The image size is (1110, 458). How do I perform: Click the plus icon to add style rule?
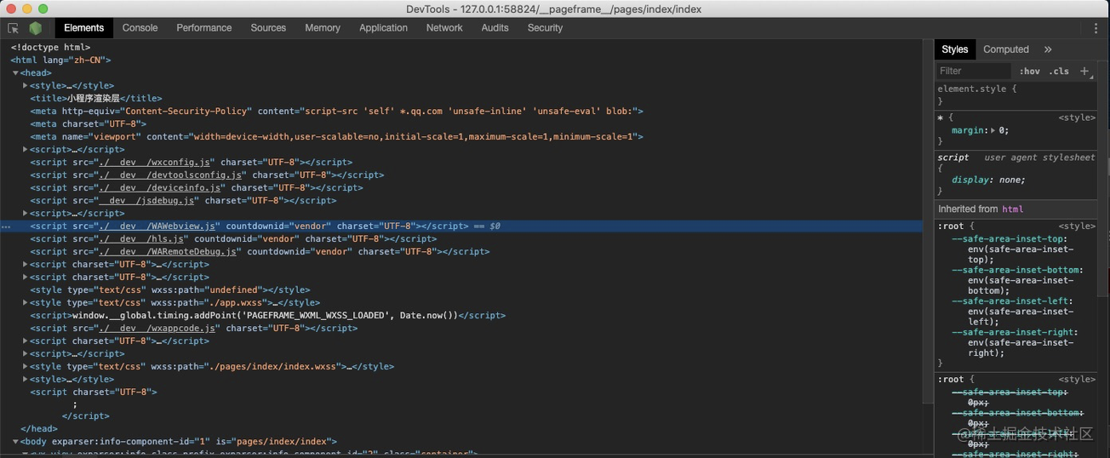pyautogui.click(x=1084, y=72)
